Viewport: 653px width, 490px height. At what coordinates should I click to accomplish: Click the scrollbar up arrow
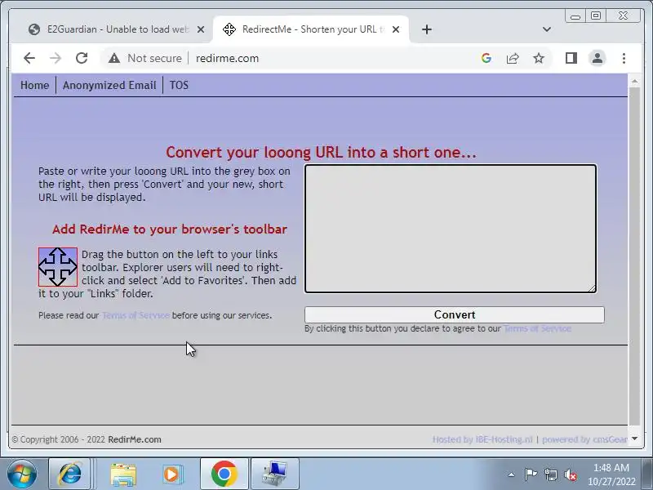(634, 81)
